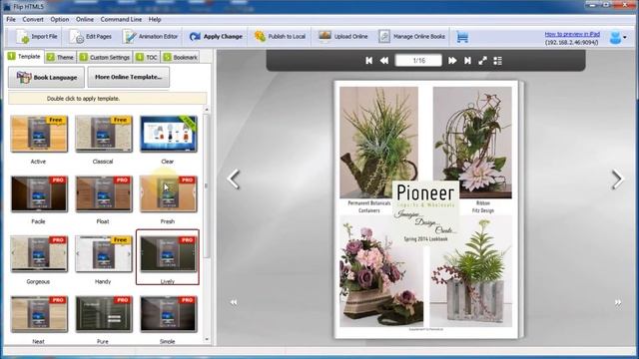Click the Pioneer lookbook cover page
The width and height of the screenshot is (639, 359).
426,209
